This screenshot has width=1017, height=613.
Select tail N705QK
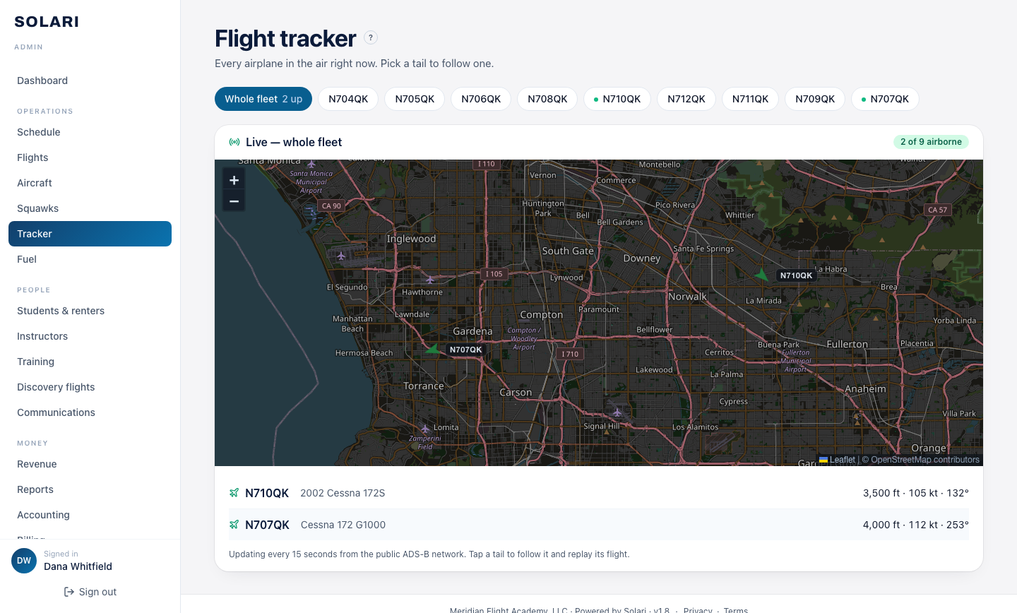tap(415, 99)
